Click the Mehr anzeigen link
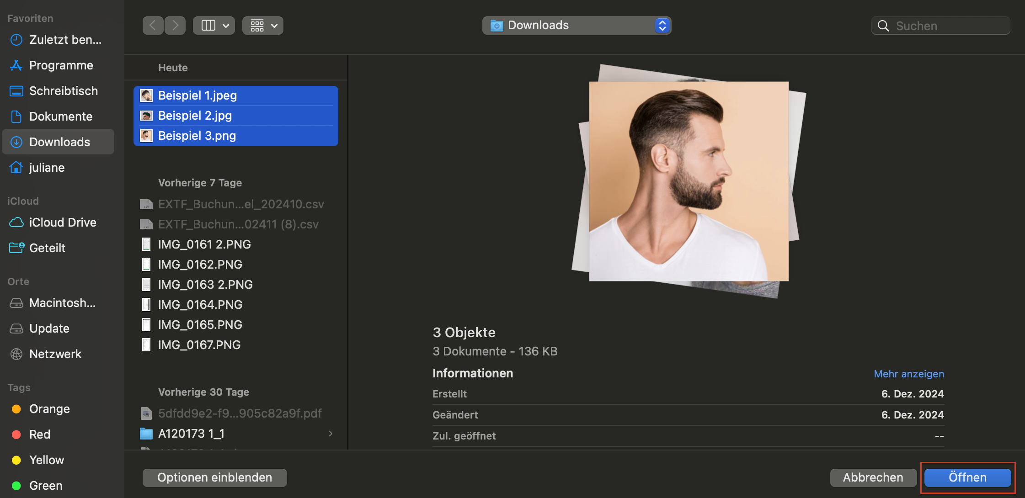1025x498 pixels. pyautogui.click(x=908, y=374)
